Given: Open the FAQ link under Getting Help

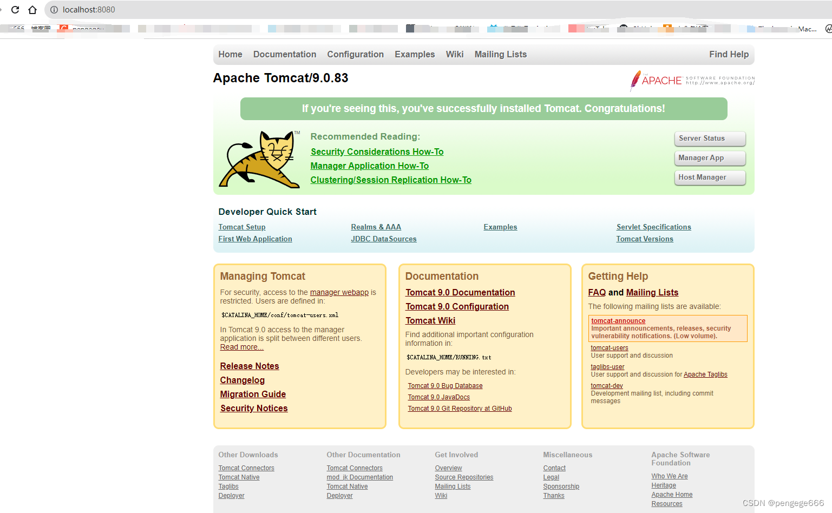Looking at the screenshot, I should pos(597,293).
